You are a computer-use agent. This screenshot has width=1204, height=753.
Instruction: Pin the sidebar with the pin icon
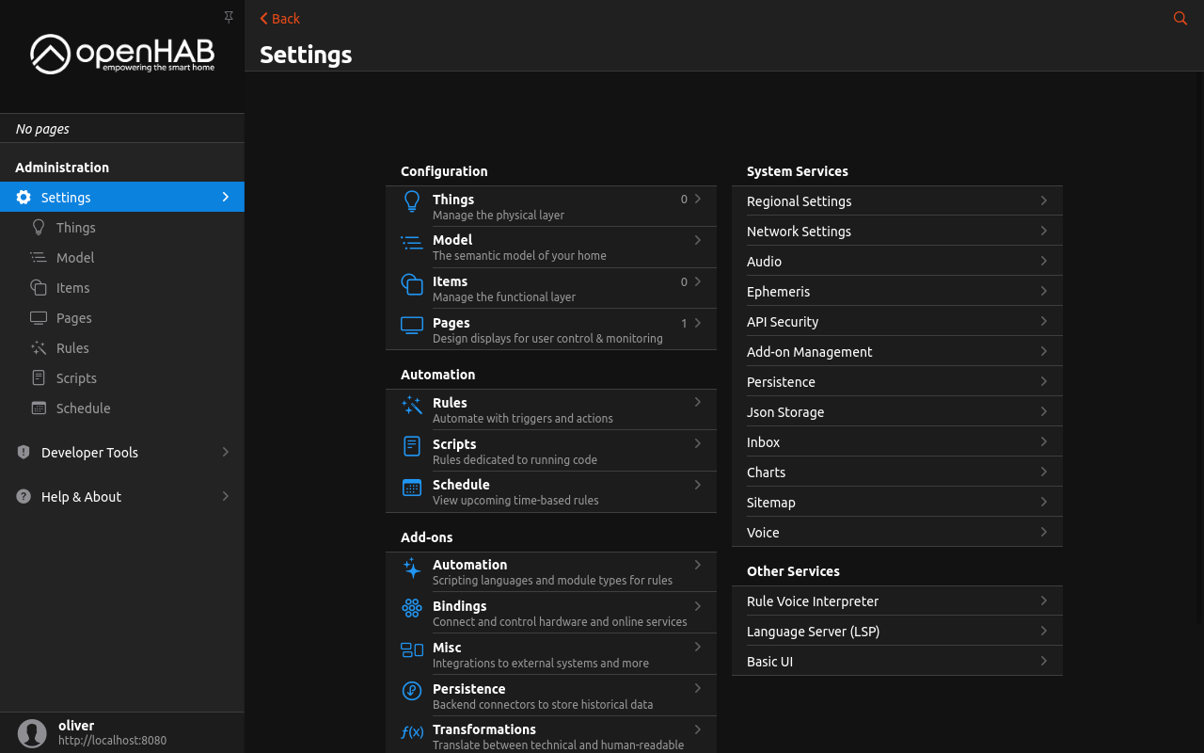(x=228, y=18)
